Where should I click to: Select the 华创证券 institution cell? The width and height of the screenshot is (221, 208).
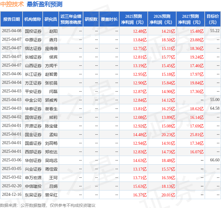33,160
